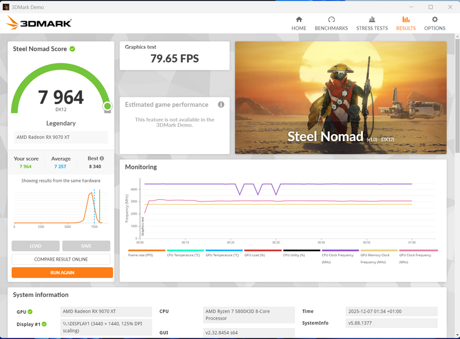Click the 7 964 score on gauge
The image size is (460, 339).
(61, 97)
